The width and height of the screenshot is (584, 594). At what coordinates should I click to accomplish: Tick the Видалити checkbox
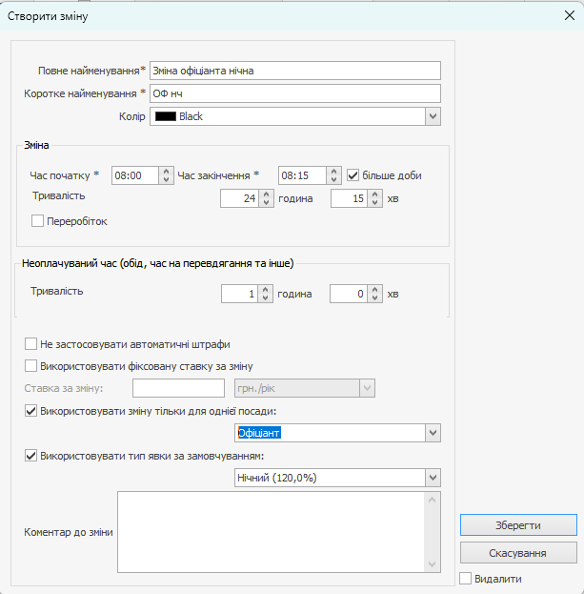(465, 578)
